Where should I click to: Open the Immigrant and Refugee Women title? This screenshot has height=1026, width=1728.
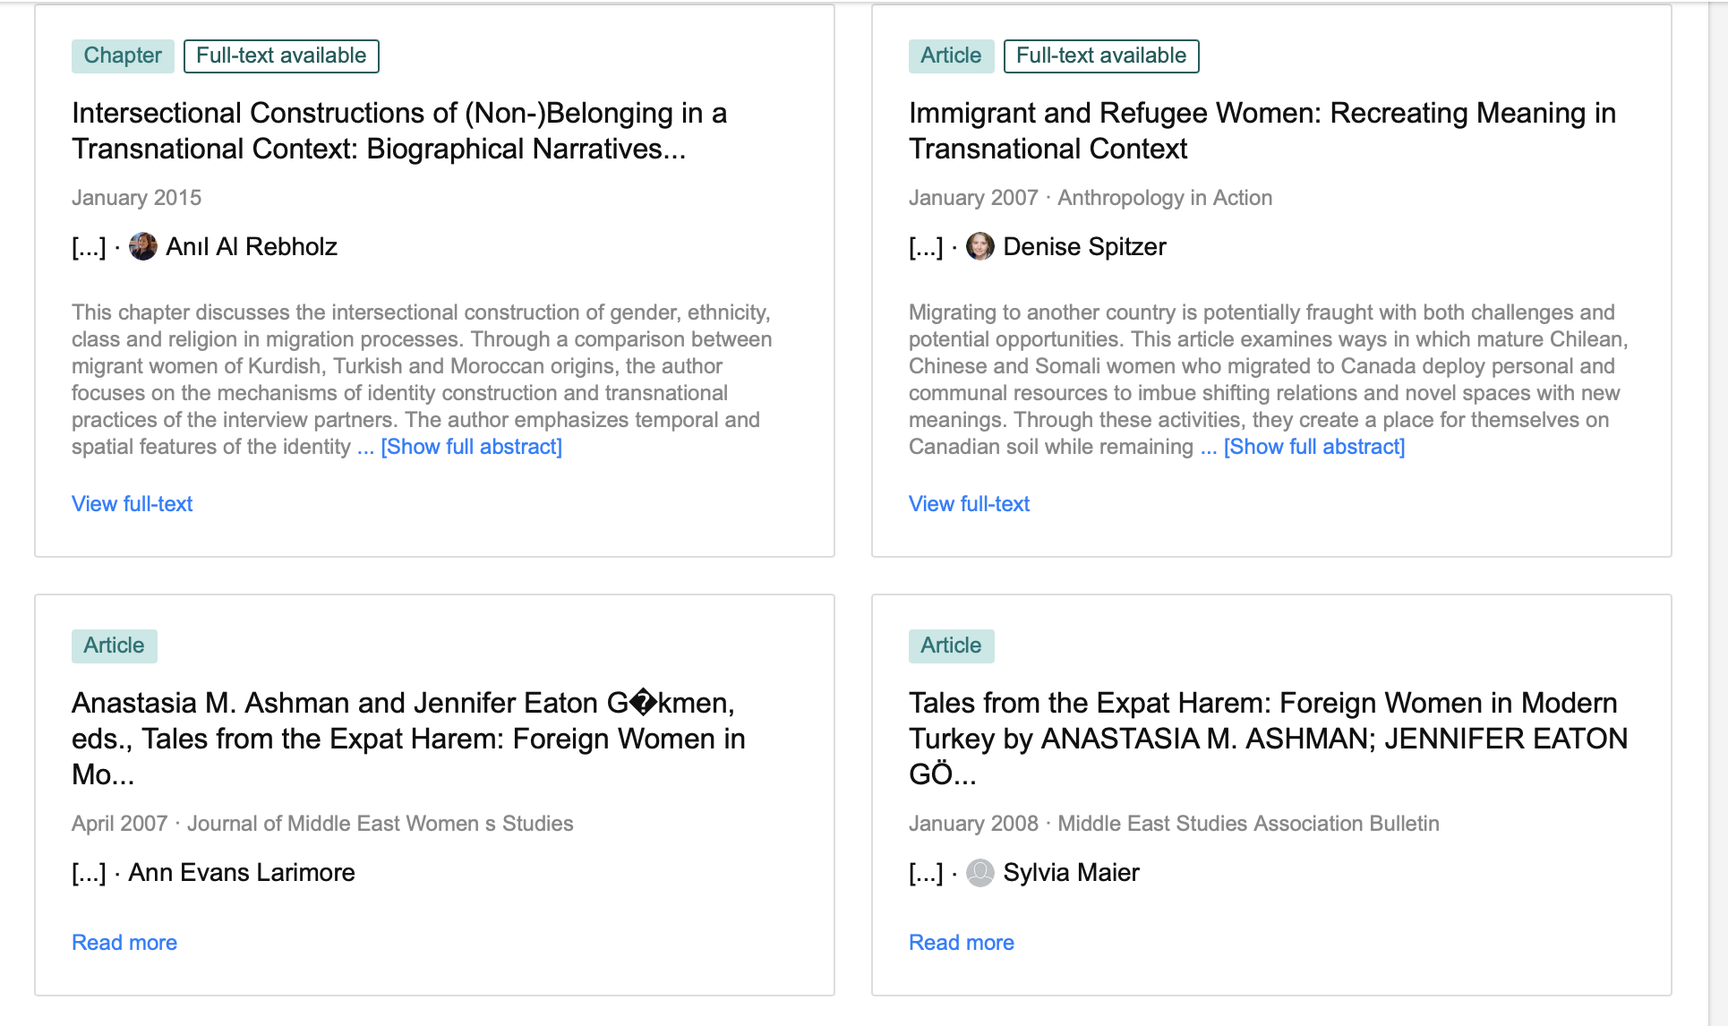click(1262, 131)
